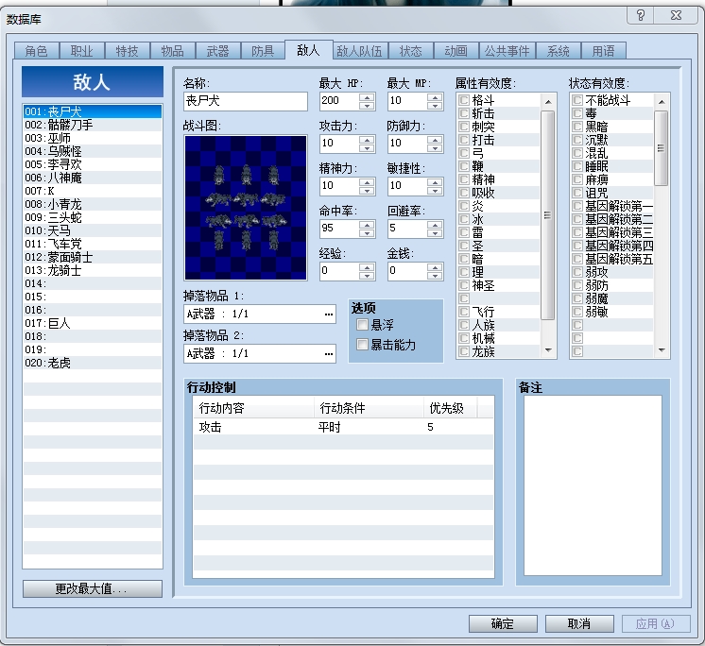
Task: Open the 掉落物品 2 selection ellipsis
Action: pos(329,353)
